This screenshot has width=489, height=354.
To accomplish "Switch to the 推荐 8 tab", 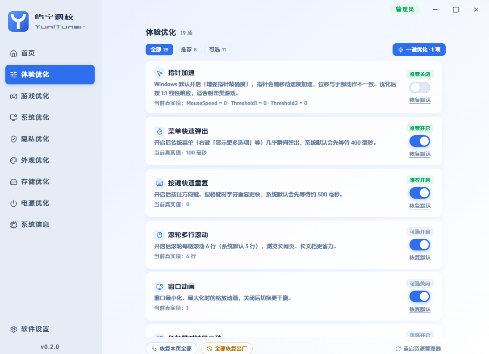I will (188, 50).
